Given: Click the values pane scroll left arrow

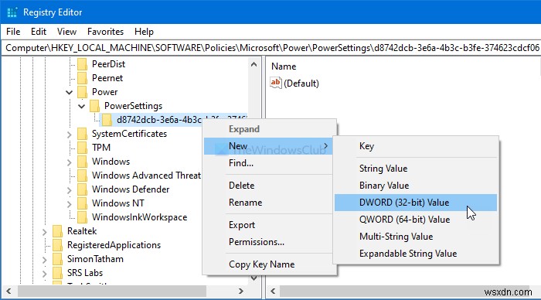Looking at the screenshot, I should pos(273,291).
